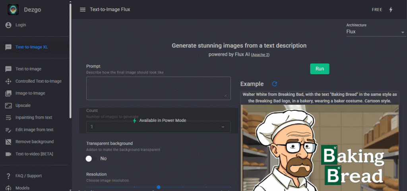Screen dimensions: 407x191
Task: Click the Baking Bread example image
Action: pyautogui.click(x=320, y=148)
